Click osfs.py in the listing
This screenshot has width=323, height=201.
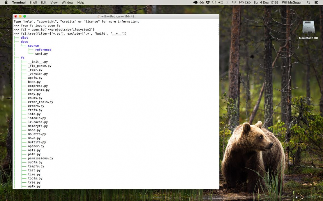(x=34, y=150)
